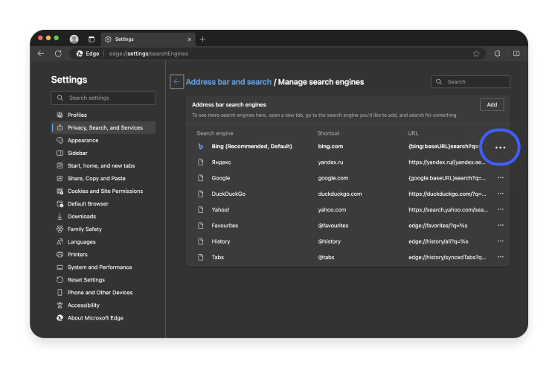Open Share, Copy and Paste
The image size is (558, 368).
103,179
